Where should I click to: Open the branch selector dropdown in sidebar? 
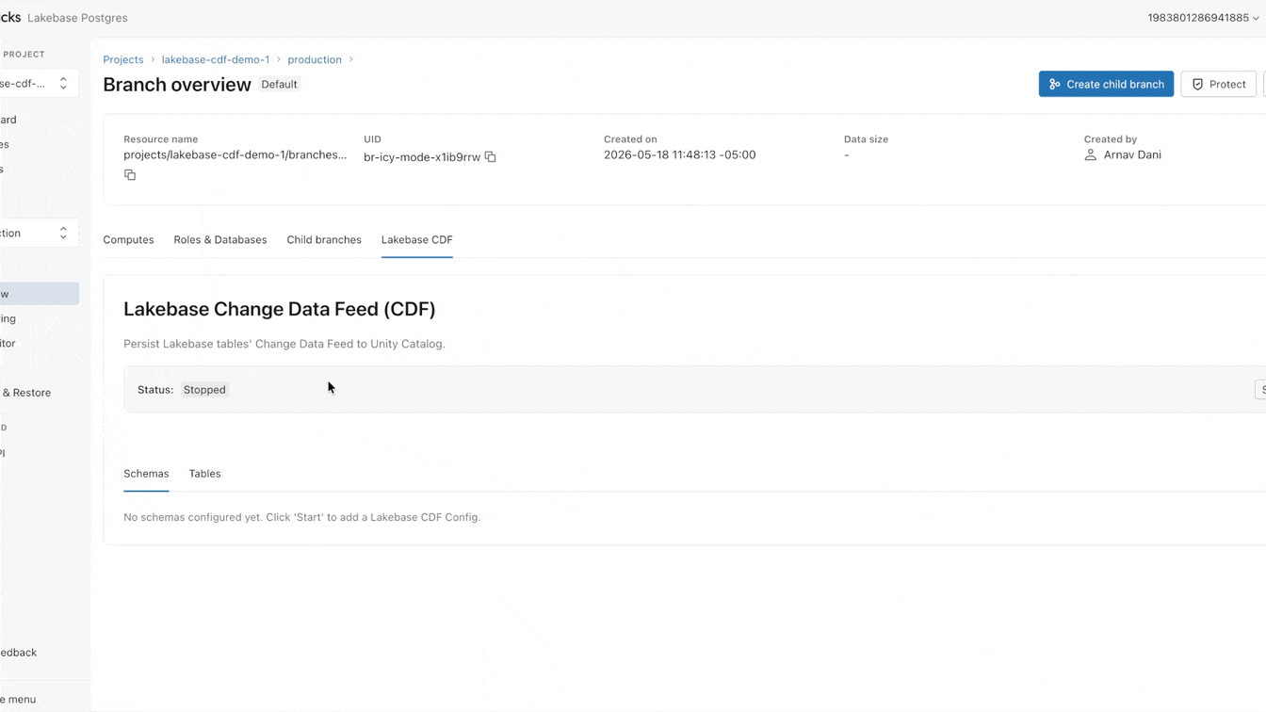[39, 233]
